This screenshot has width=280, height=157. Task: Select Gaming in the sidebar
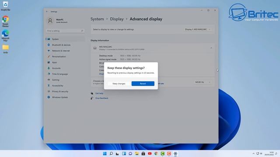coord(65,80)
